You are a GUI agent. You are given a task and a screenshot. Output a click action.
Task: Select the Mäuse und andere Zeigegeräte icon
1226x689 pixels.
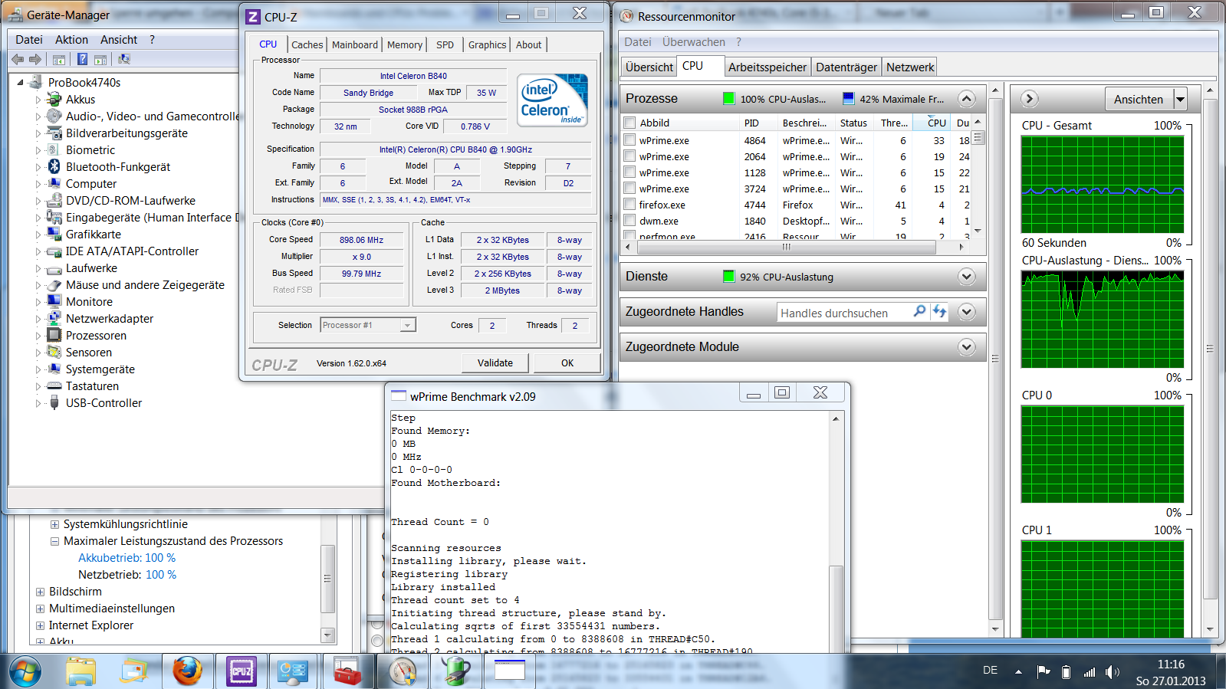pyautogui.click(x=54, y=285)
